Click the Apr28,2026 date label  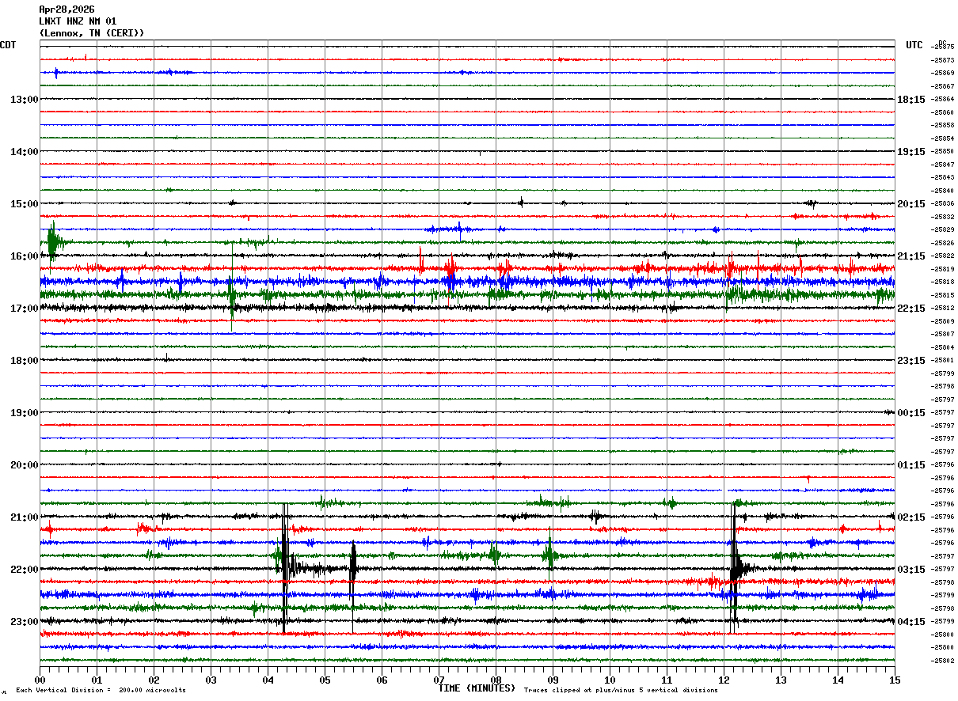pos(67,9)
